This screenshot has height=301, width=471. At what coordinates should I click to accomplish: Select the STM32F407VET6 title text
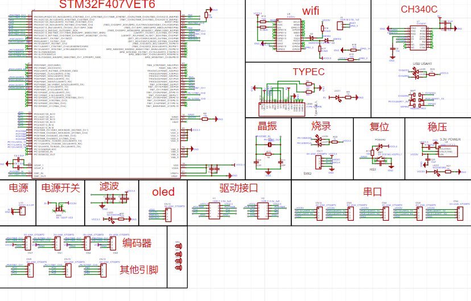[x=107, y=5]
